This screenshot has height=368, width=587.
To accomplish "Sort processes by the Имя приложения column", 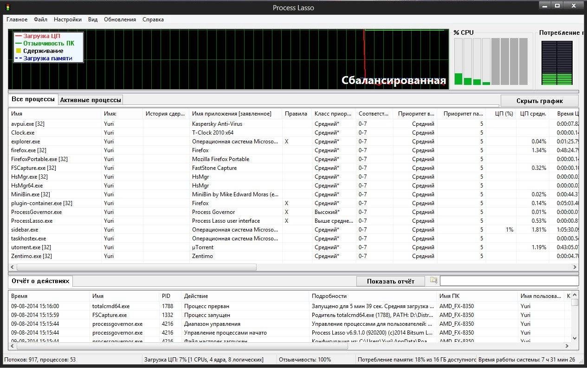I will click(236, 113).
